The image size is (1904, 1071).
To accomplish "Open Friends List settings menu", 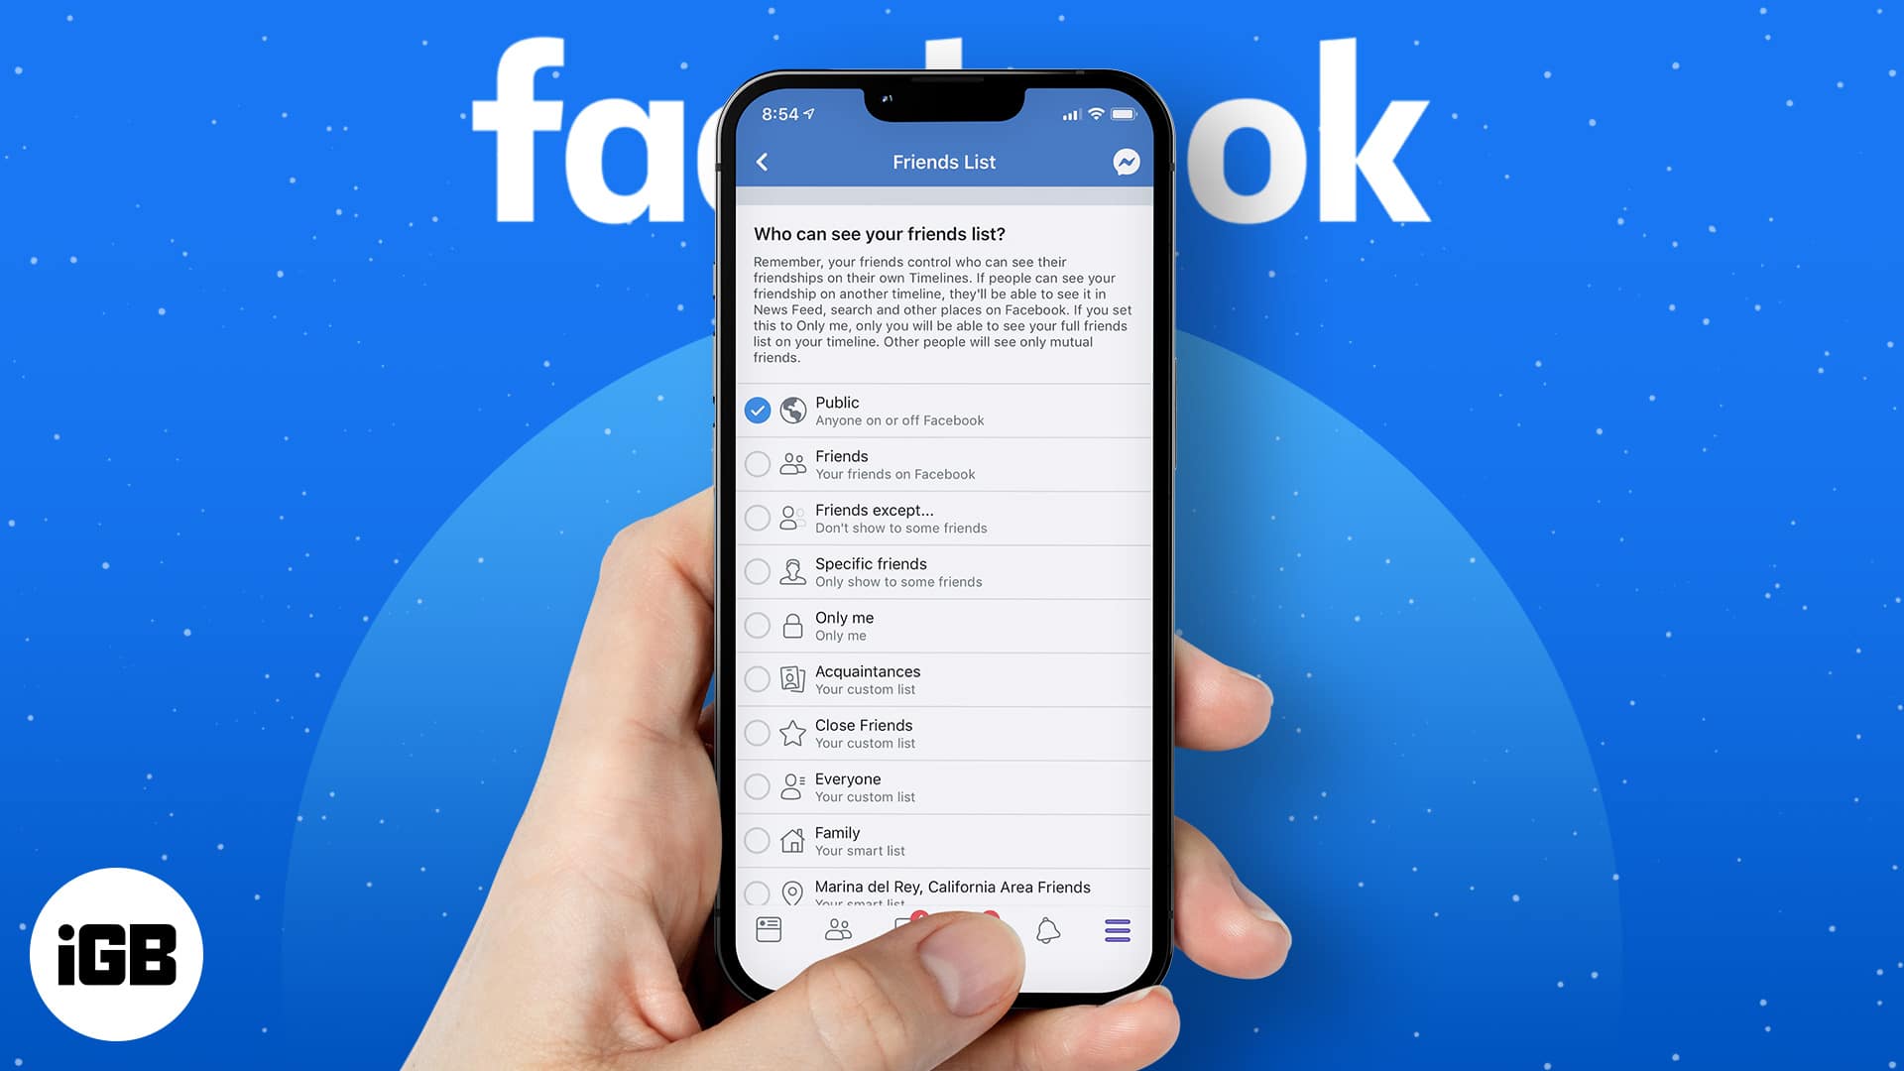I will (x=943, y=161).
